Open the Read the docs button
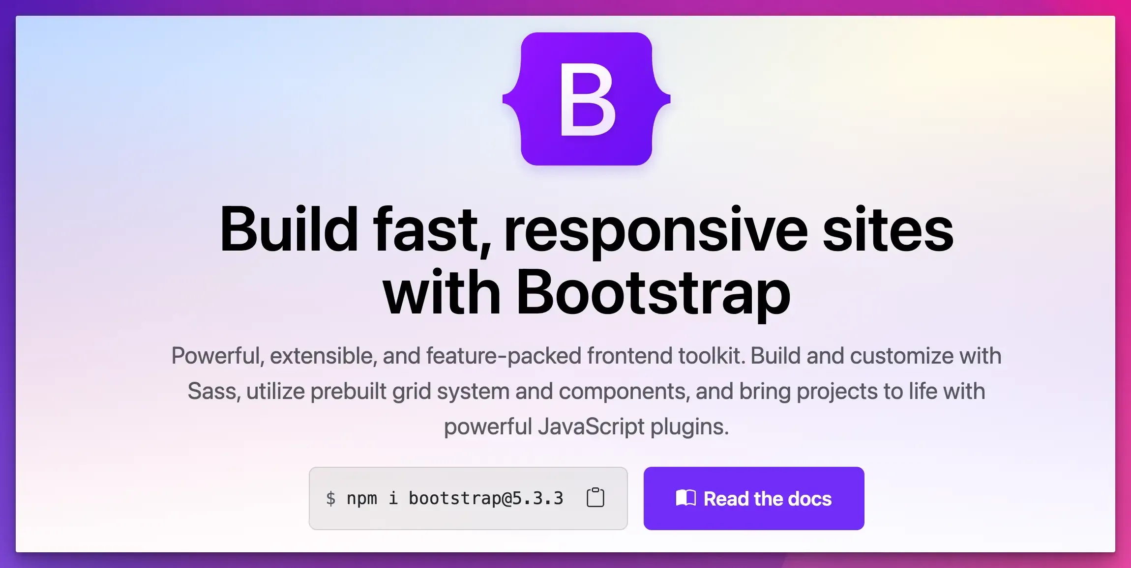The height and width of the screenshot is (568, 1131). pos(753,498)
